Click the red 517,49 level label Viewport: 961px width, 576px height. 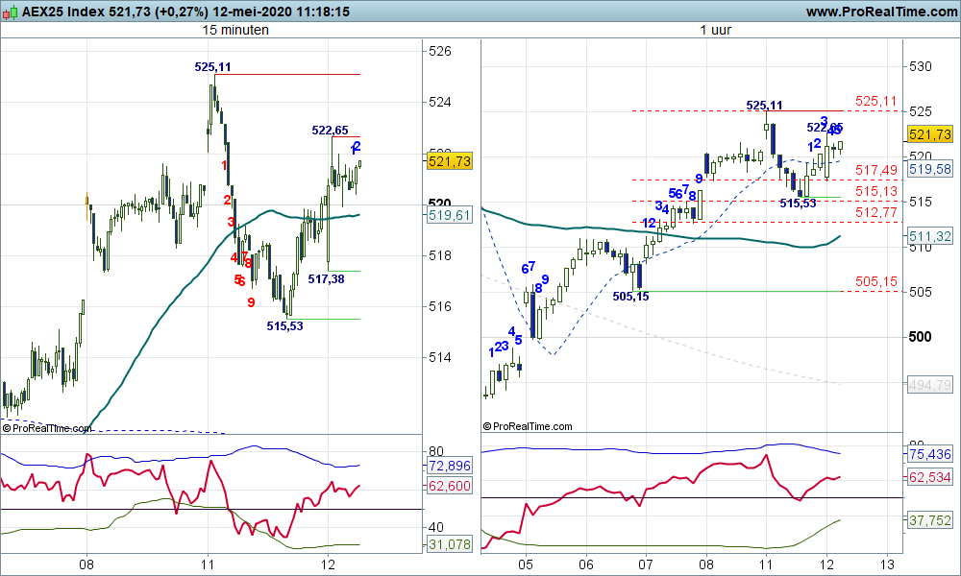(x=875, y=171)
